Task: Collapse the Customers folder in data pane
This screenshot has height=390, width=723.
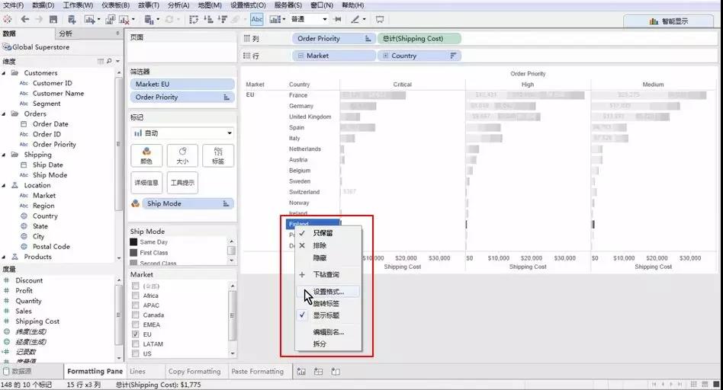Action: (5, 73)
